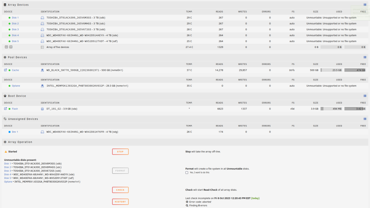Open Disk 4 link in unmountable disks list
Image resolution: width=370 pixels, height=208 pixels.
point(7,174)
